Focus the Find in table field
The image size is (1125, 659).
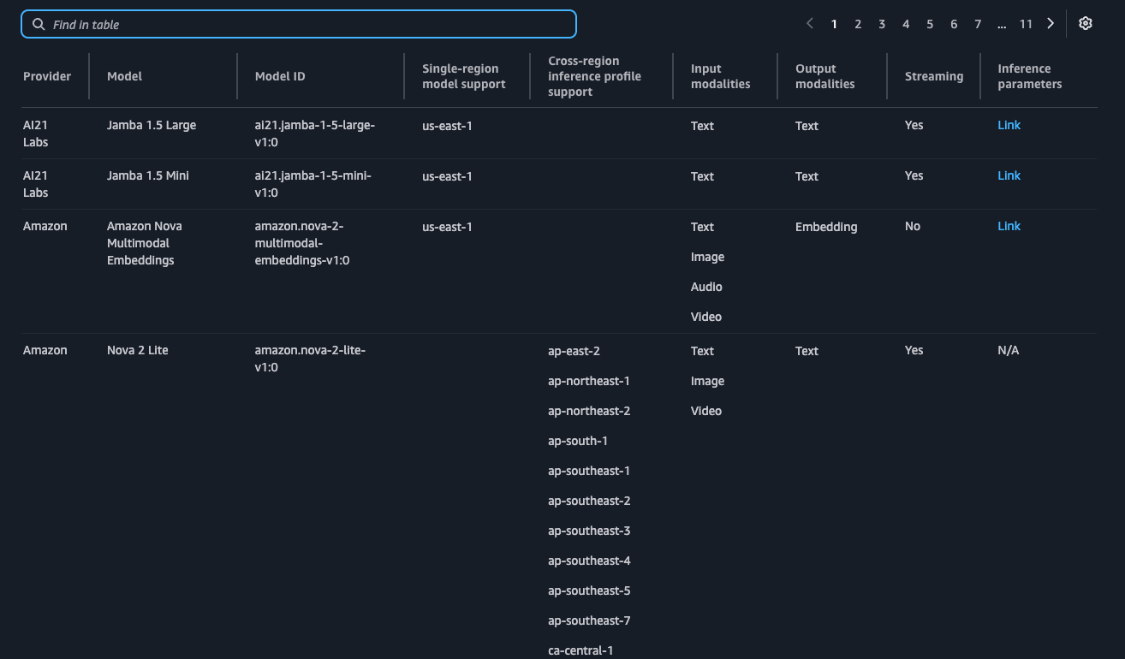click(308, 25)
